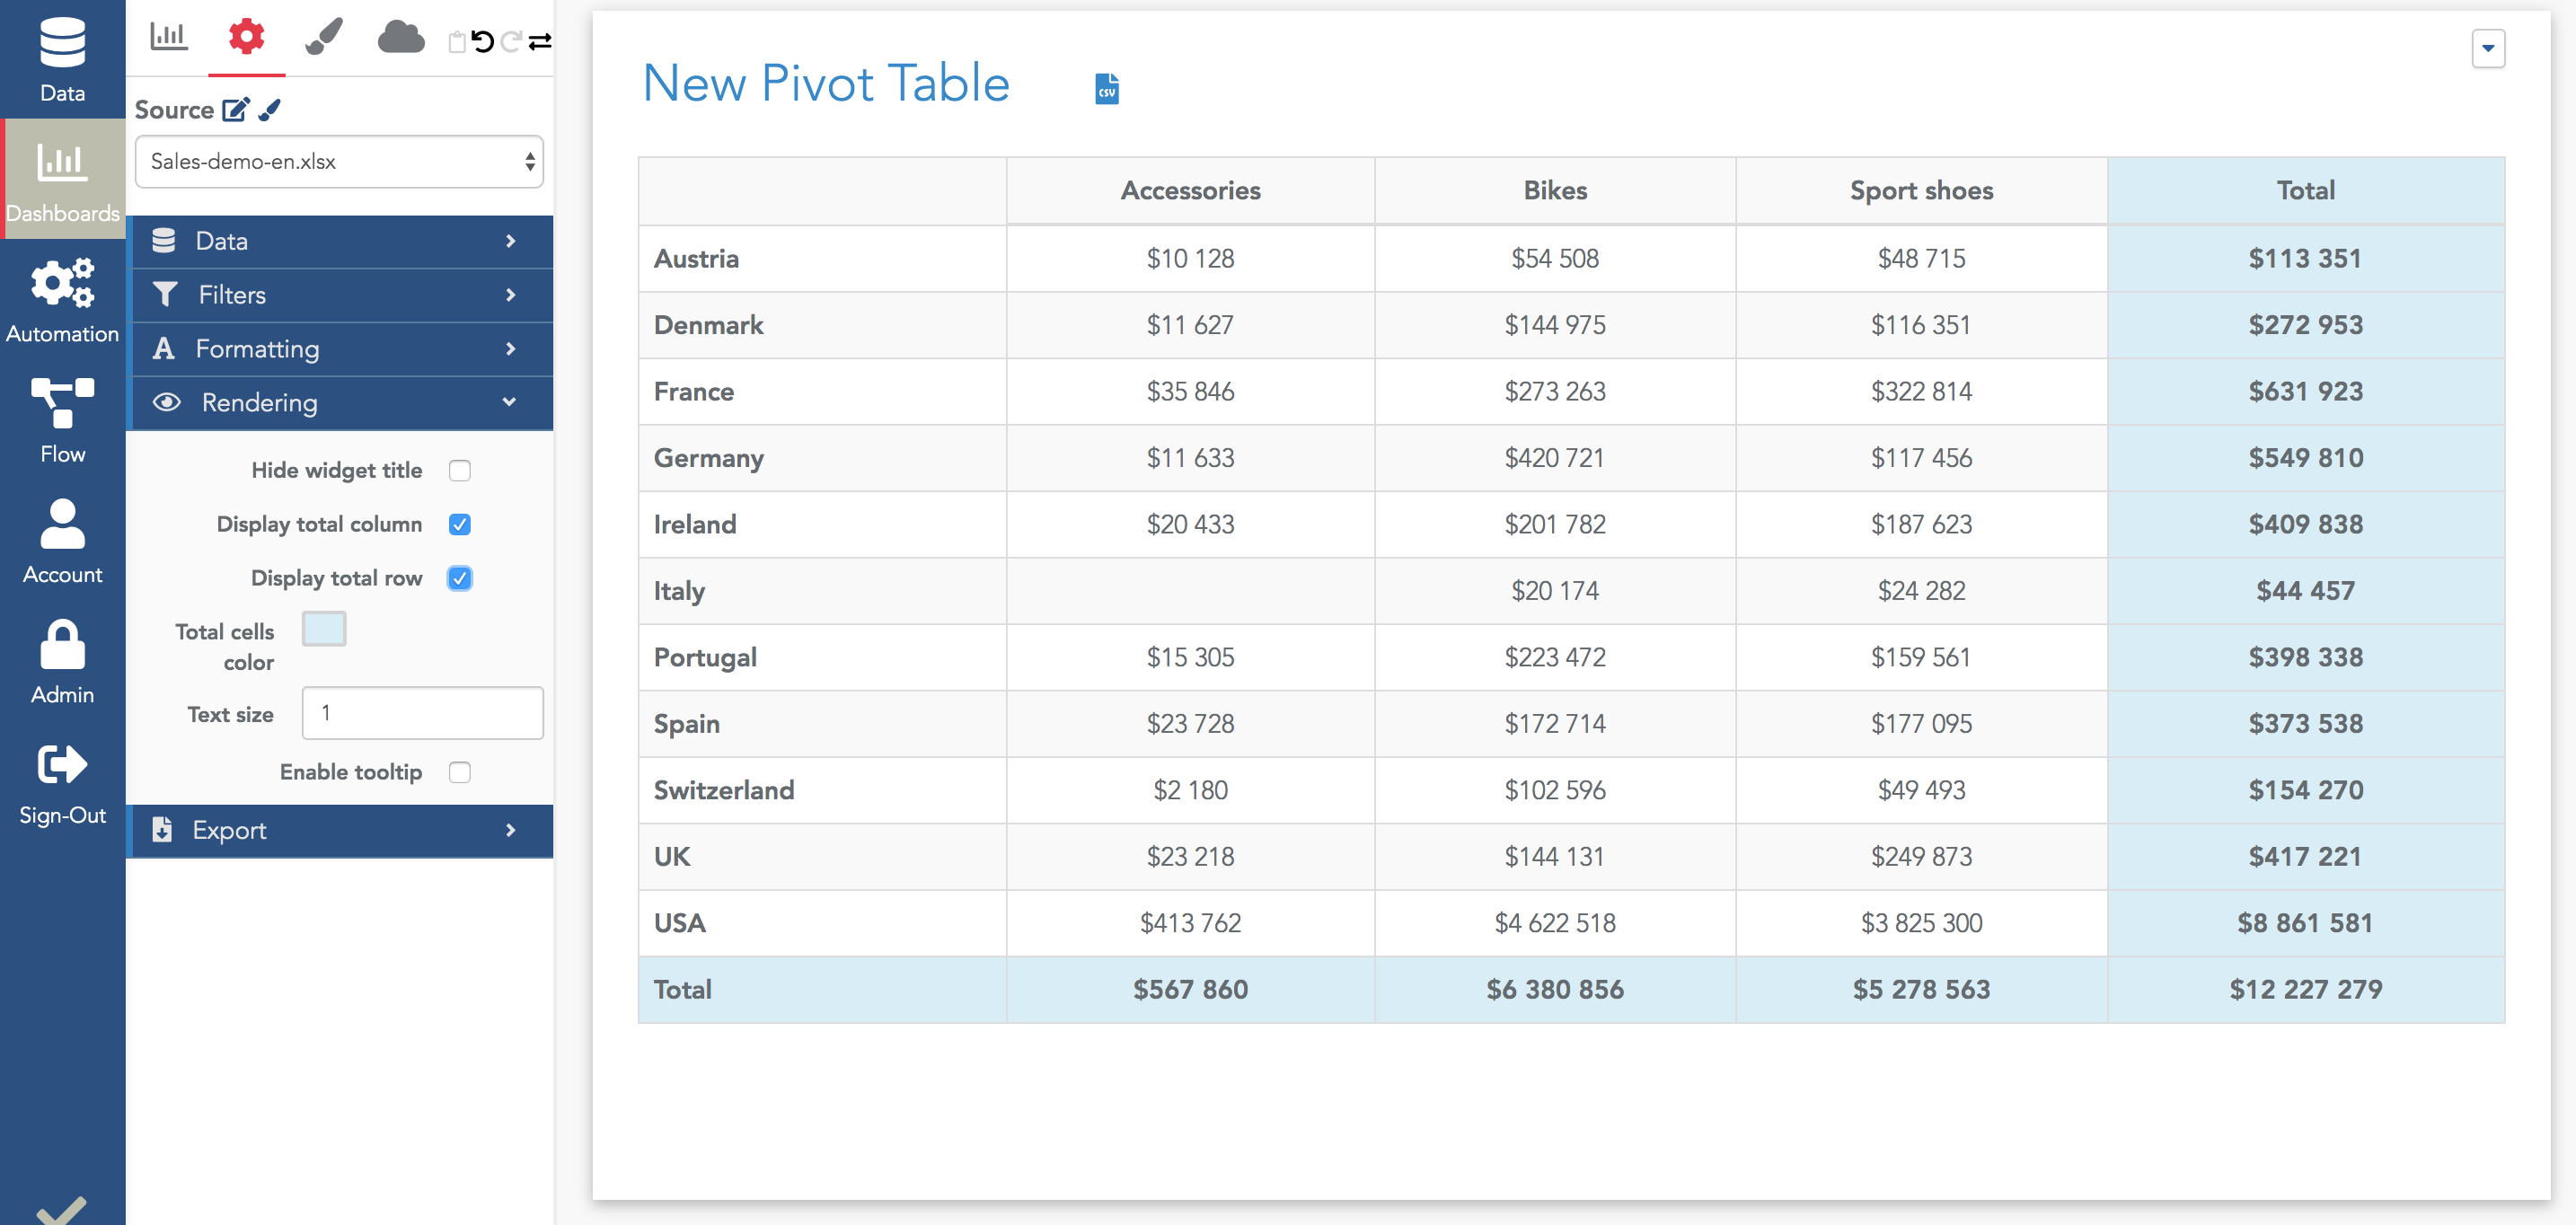The image size is (2576, 1225).
Task: Click the redo arrow icon
Action: point(511,41)
